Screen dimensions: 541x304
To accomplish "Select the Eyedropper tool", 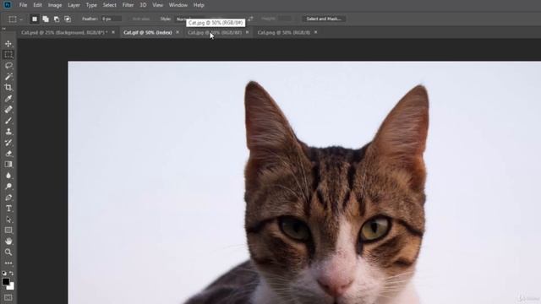I will click(x=8, y=99).
